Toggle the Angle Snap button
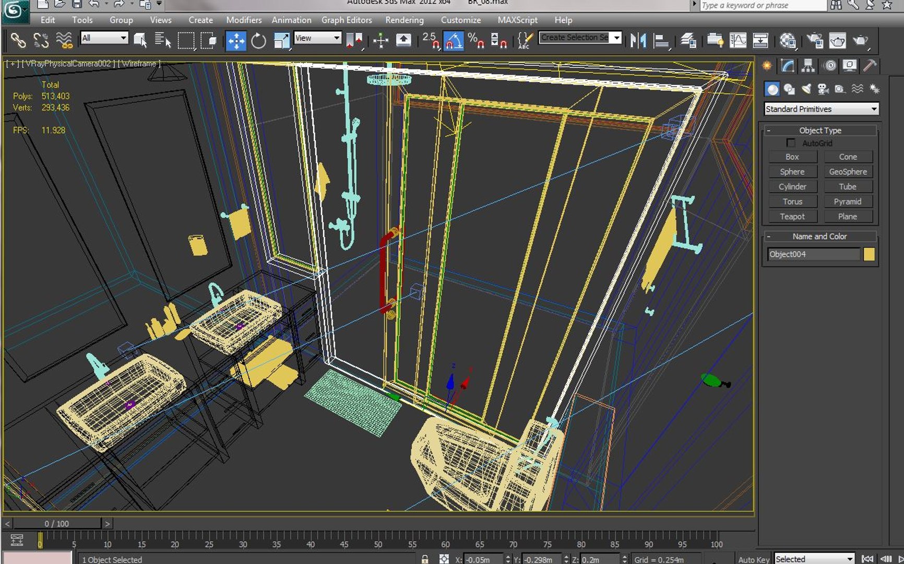Image resolution: width=904 pixels, height=564 pixels. pyautogui.click(x=453, y=40)
